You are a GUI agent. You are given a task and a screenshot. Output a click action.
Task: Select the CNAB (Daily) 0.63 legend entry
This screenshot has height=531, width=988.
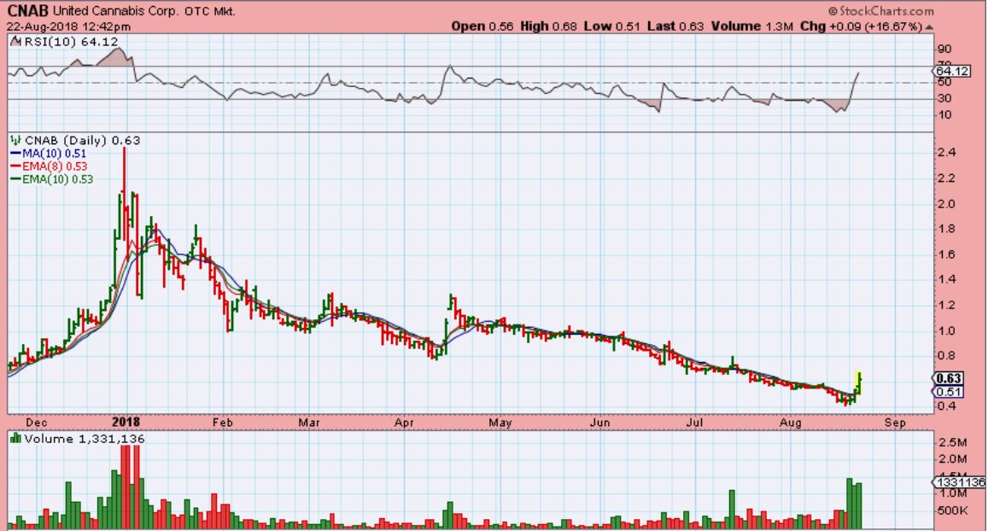click(x=82, y=141)
